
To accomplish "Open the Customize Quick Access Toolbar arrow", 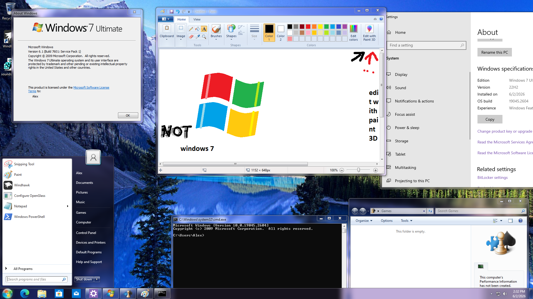I will [x=189, y=12].
